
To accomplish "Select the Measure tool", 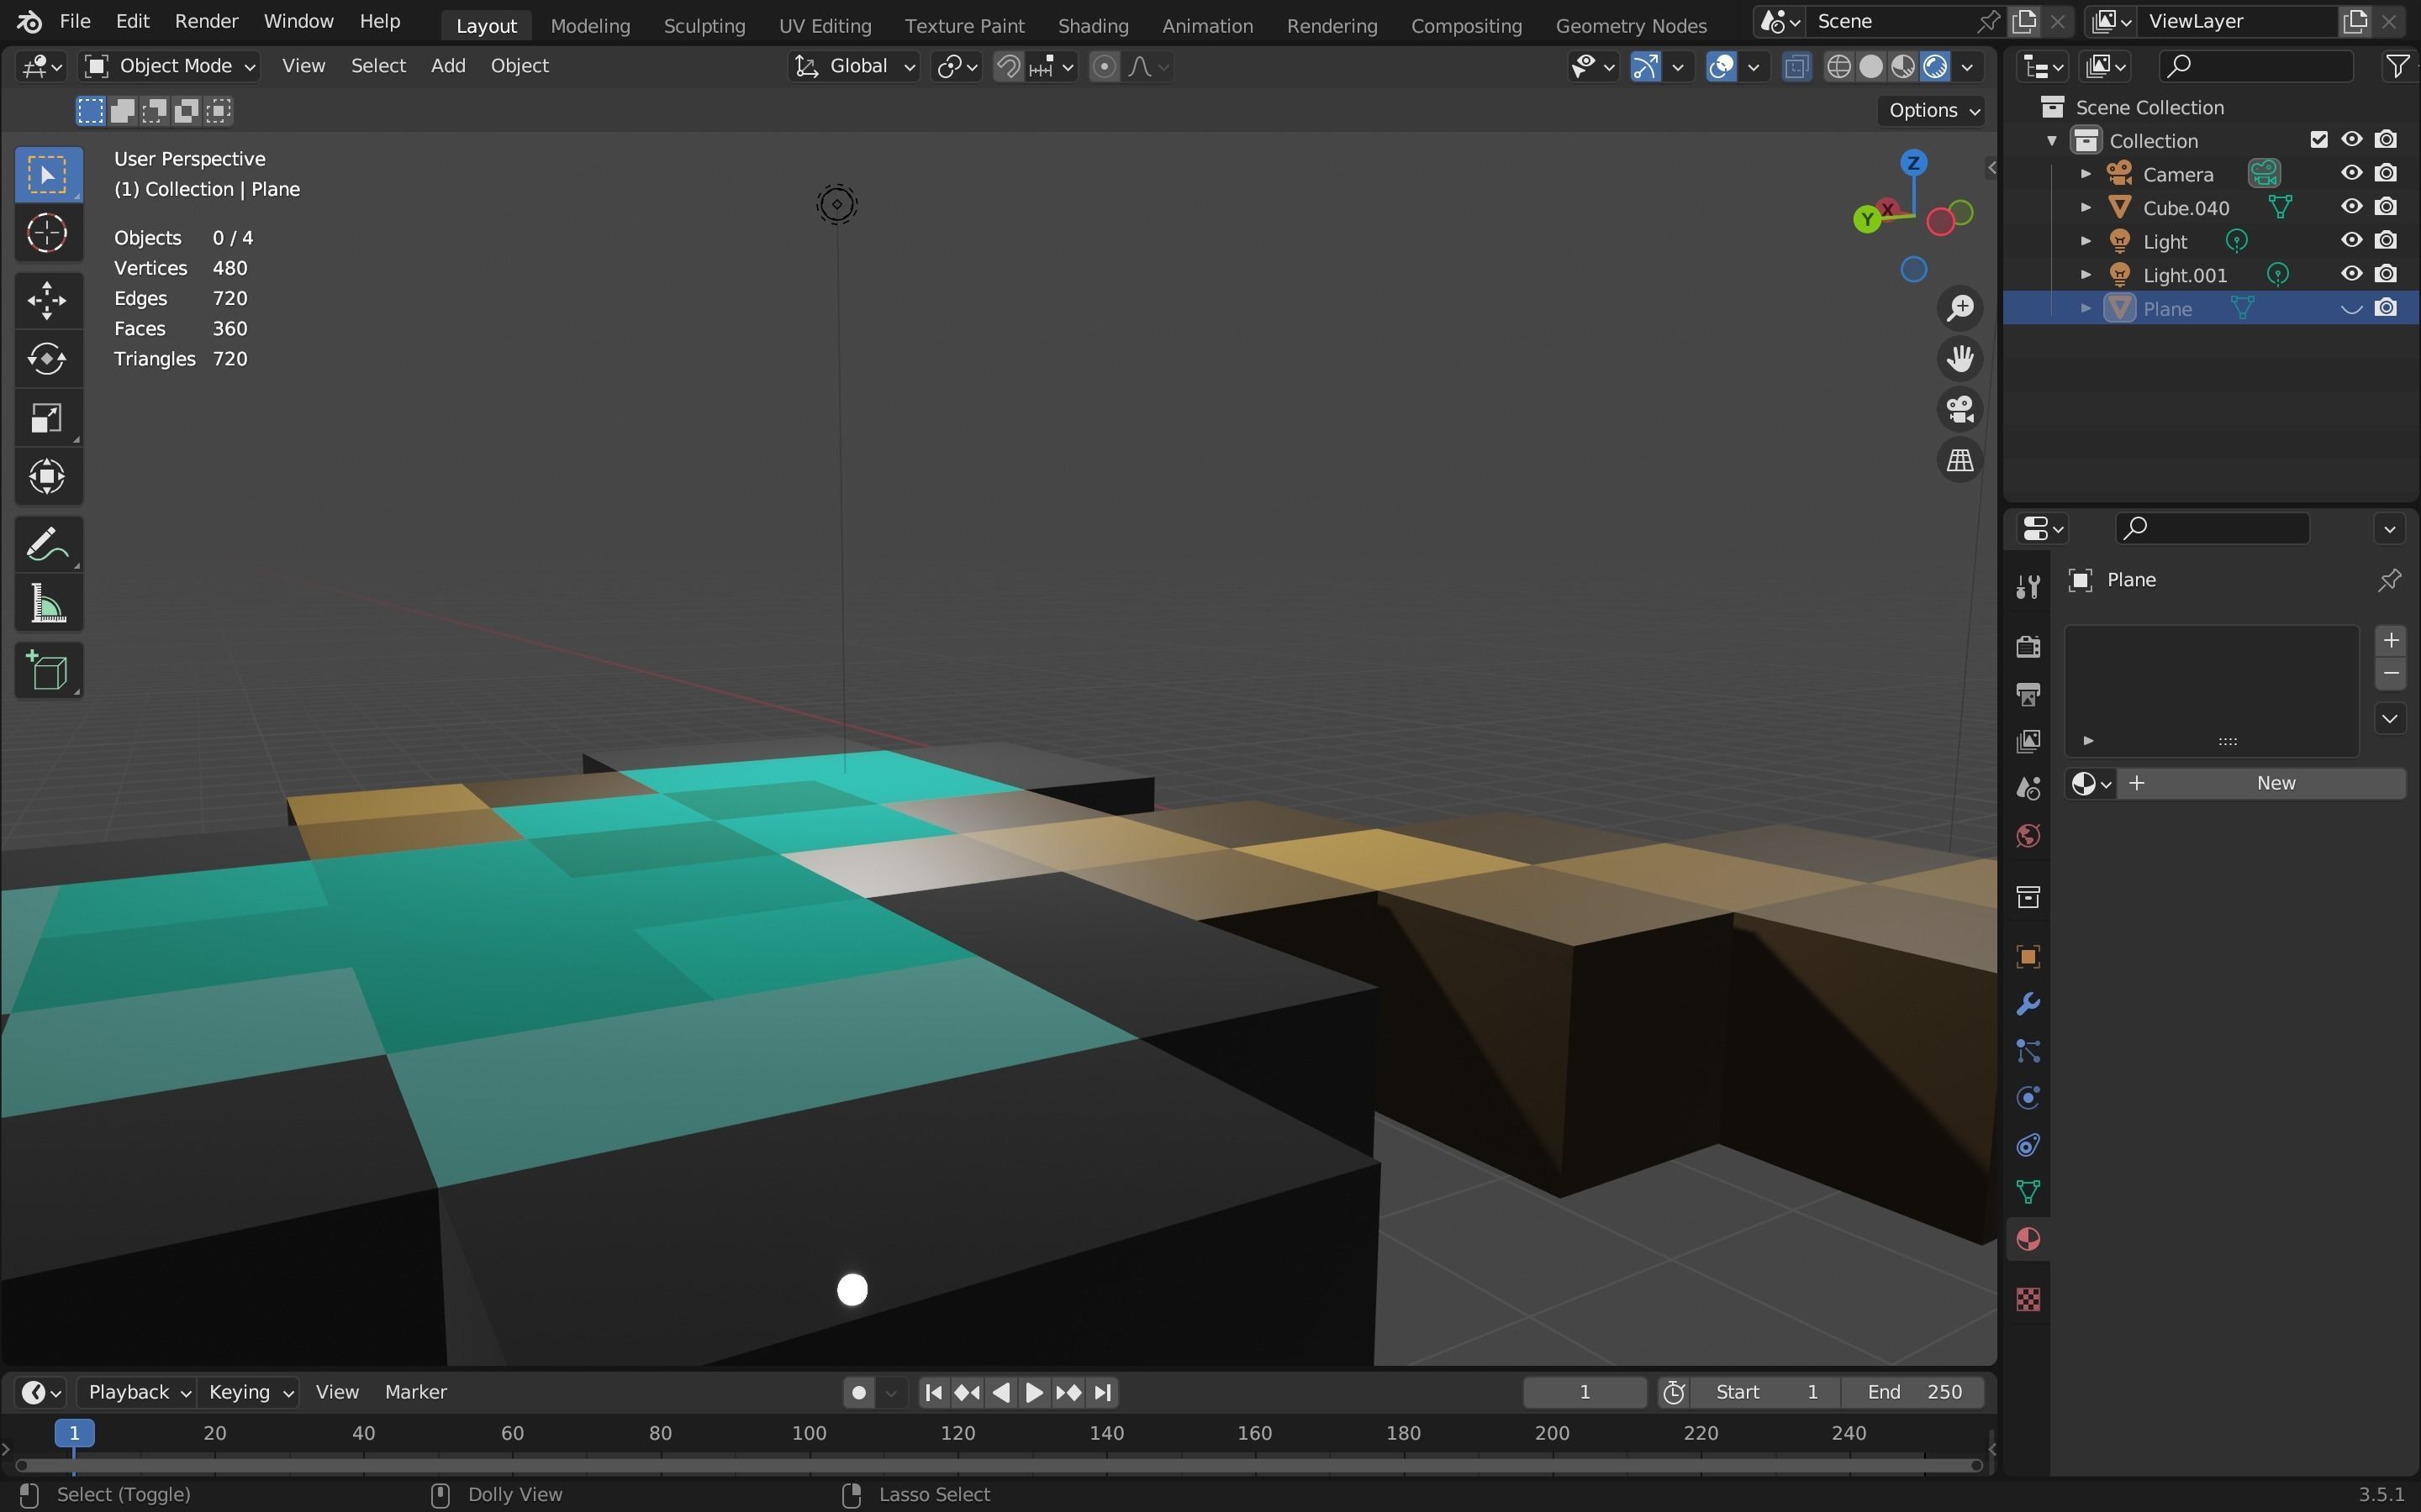I will click(x=47, y=605).
